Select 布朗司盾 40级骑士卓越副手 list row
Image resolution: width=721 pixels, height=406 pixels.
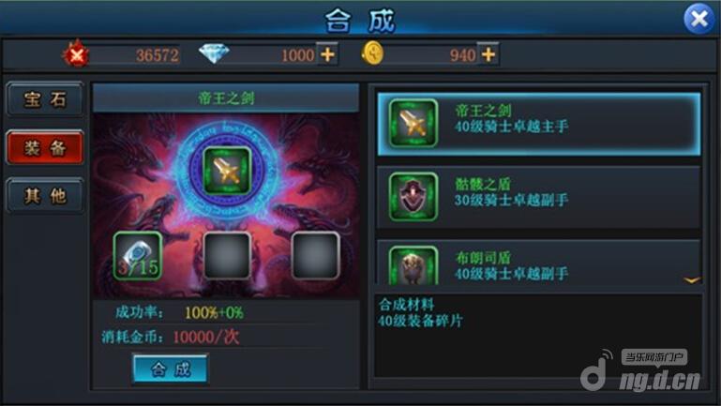(x=538, y=263)
